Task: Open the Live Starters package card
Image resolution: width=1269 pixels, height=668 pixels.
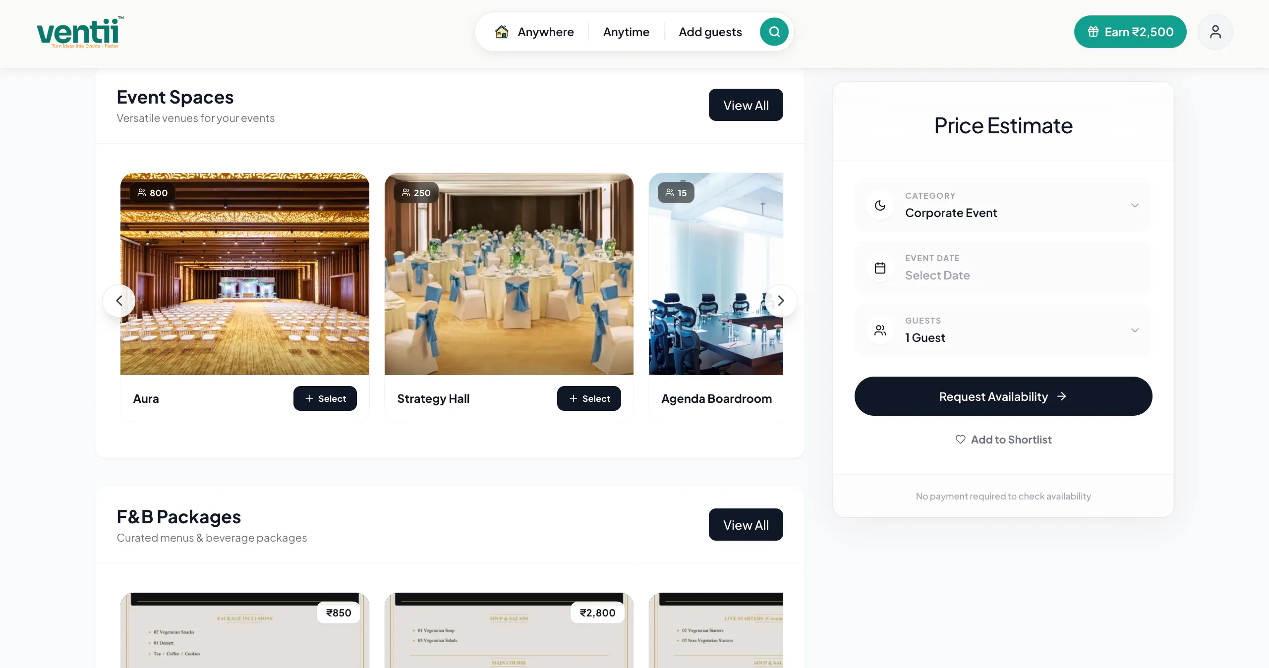Action: click(716, 630)
